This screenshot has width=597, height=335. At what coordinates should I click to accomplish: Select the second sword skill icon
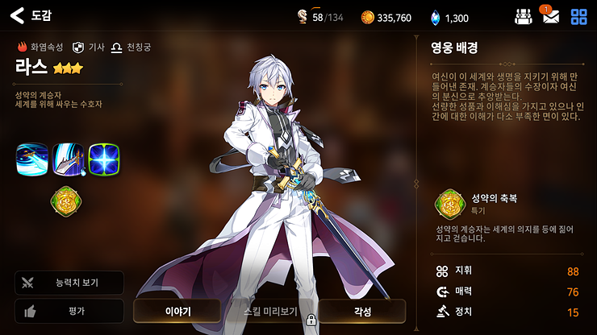coord(68,159)
